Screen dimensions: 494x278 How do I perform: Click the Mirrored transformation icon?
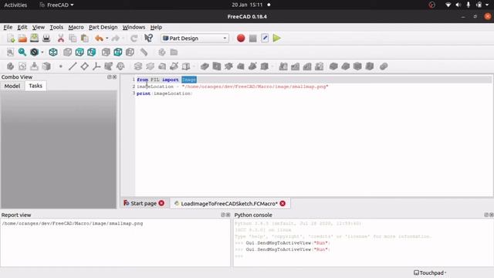pyautogui.click(x=283, y=66)
